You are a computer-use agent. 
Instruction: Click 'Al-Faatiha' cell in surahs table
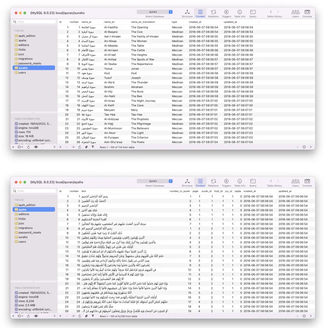tap(111, 27)
